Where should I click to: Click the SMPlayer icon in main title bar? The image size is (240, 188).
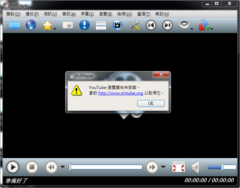point(6,5)
